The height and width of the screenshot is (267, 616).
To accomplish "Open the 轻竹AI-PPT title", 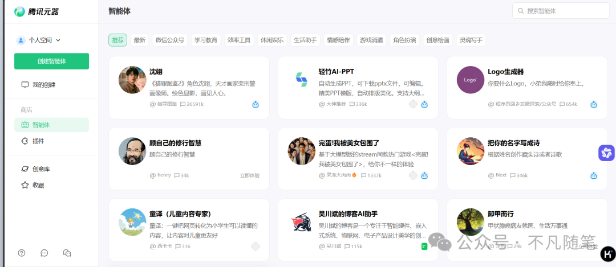I will pos(337,72).
